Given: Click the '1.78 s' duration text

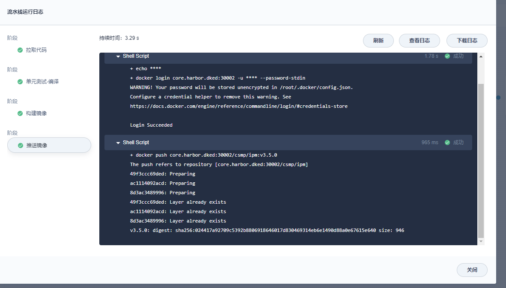Looking at the screenshot, I should coord(432,56).
